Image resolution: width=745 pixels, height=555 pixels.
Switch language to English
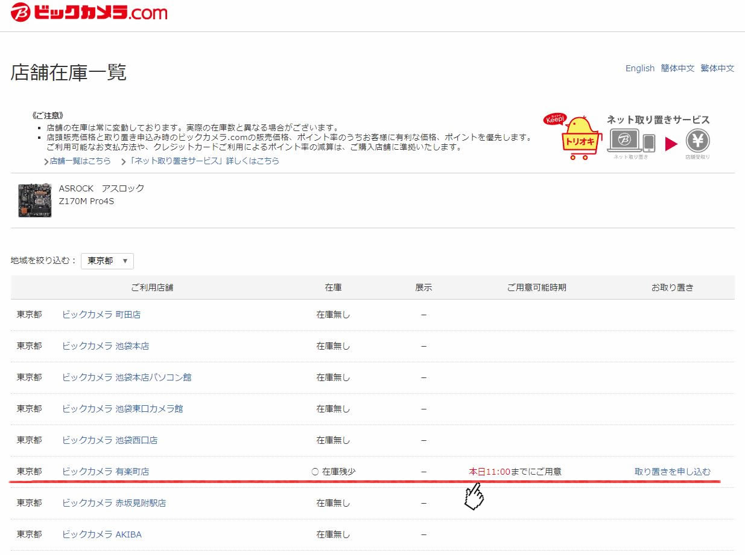click(x=639, y=68)
